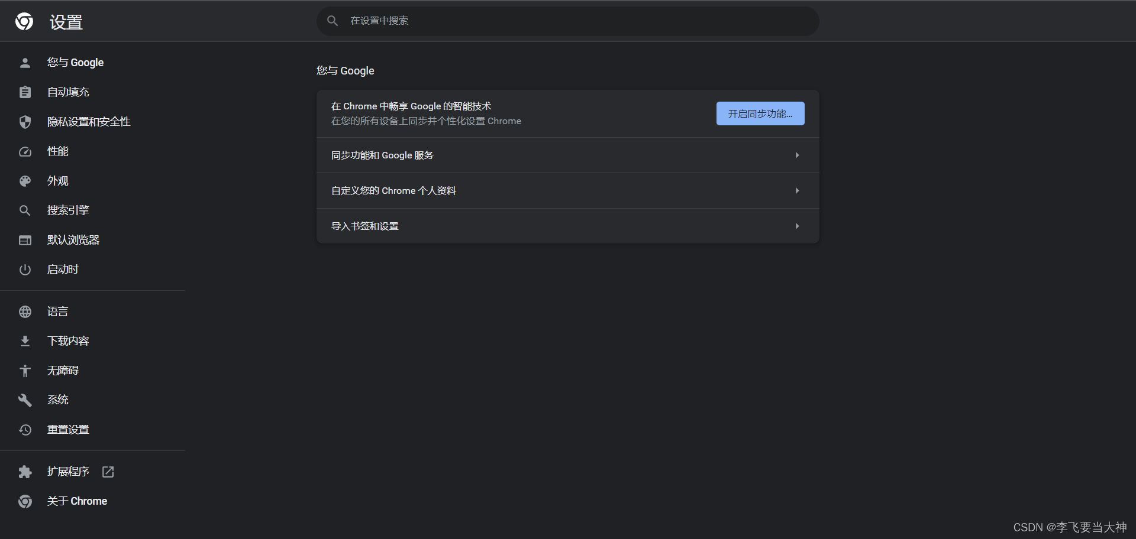Expand 导入书签和设置
1136x539 pixels.
click(x=567, y=226)
